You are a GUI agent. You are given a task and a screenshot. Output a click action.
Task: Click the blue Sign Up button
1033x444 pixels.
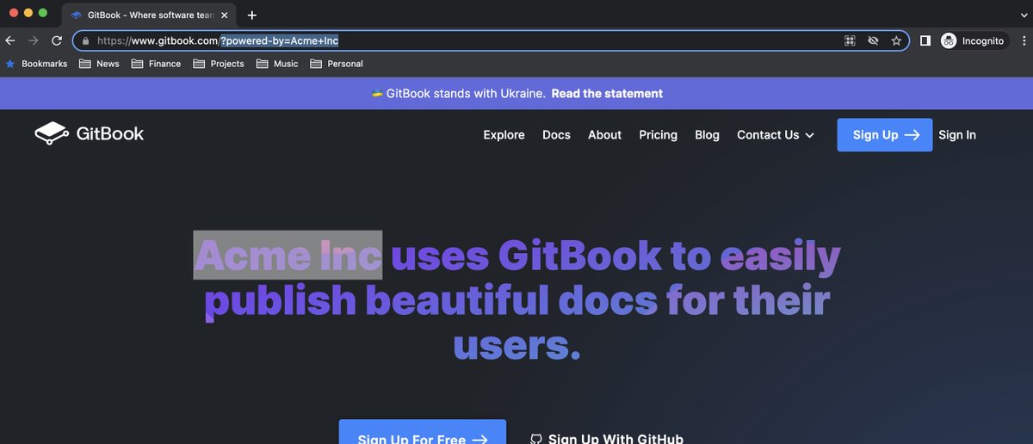(884, 135)
